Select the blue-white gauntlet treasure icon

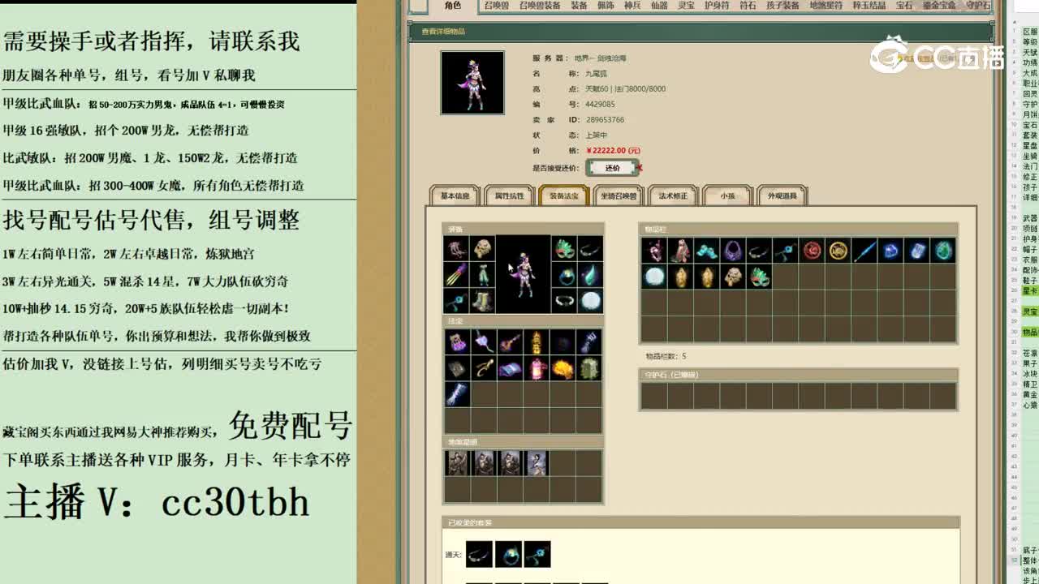456,395
